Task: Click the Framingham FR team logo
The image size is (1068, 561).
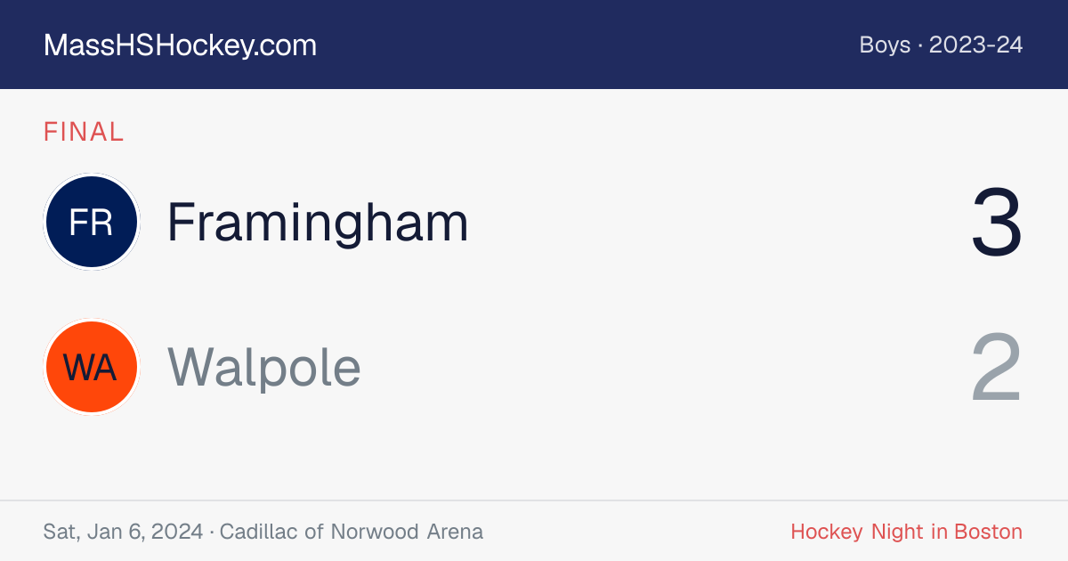Action: 91,222
